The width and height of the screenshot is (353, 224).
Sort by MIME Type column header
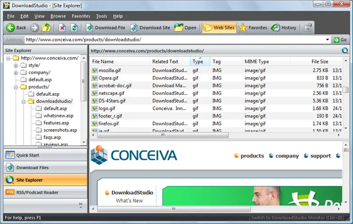click(266, 61)
